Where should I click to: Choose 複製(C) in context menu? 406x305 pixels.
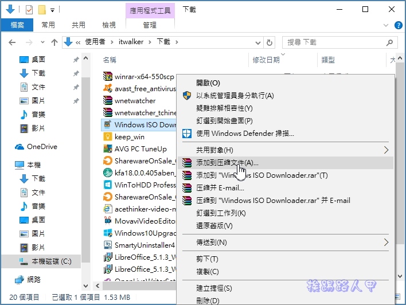coord(286,272)
